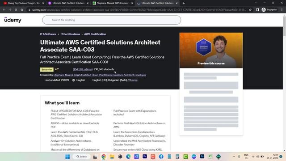
Task: Open the browser side panel
Action: (x=257, y=10)
